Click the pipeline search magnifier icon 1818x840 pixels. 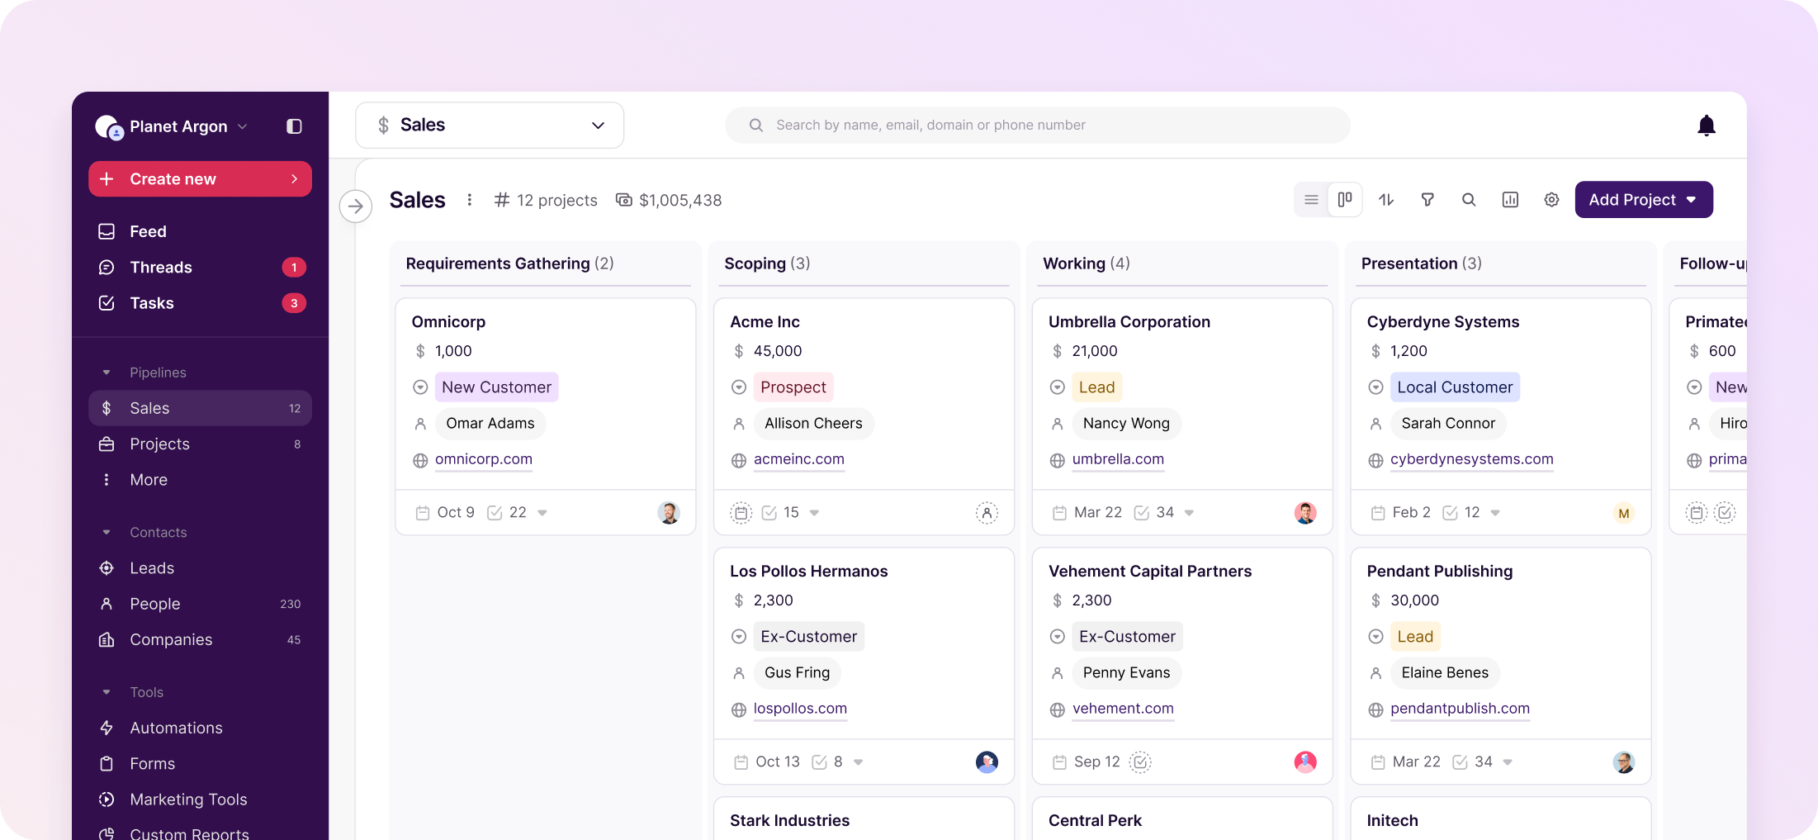[x=1469, y=200]
